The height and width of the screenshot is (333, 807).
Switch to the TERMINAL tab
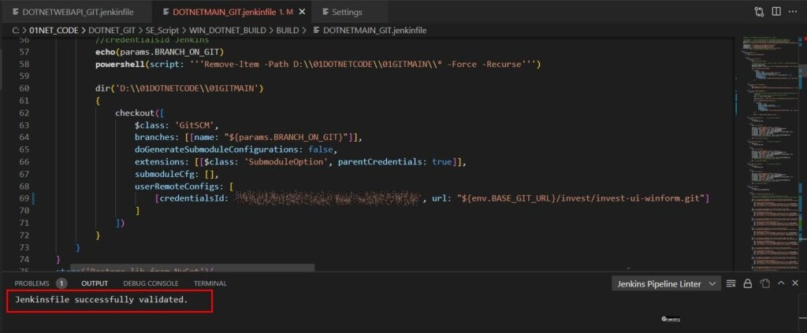point(210,283)
